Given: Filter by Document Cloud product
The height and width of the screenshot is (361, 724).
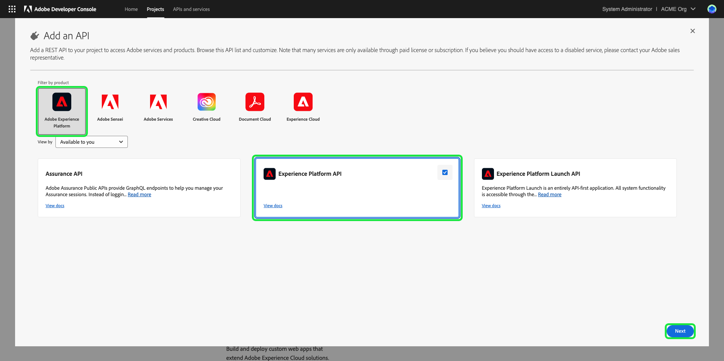Looking at the screenshot, I should click(255, 108).
